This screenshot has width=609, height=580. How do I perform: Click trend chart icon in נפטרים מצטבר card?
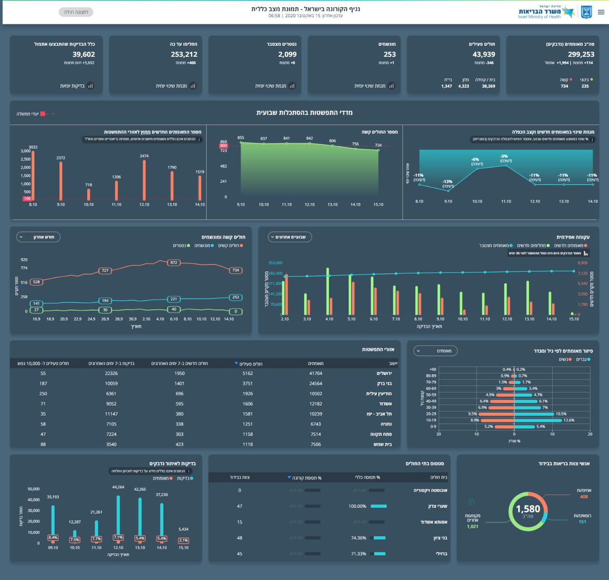(x=292, y=86)
